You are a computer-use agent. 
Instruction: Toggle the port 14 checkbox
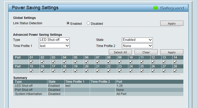tap(175, 62)
